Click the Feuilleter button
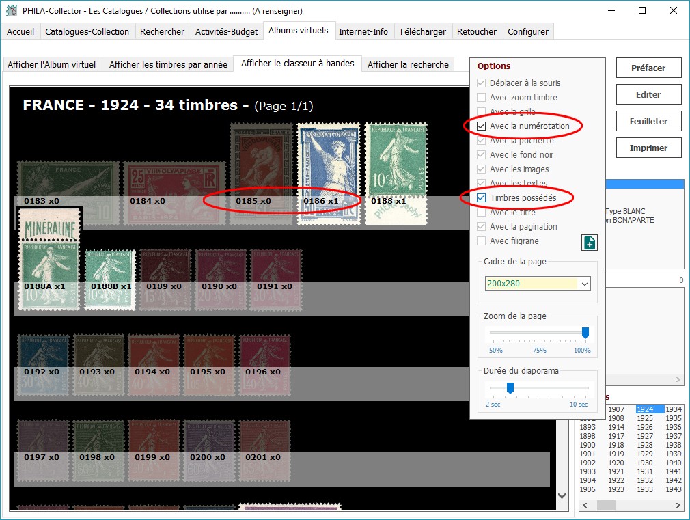Screen dimensions: 690x520 (x=648, y=121)
